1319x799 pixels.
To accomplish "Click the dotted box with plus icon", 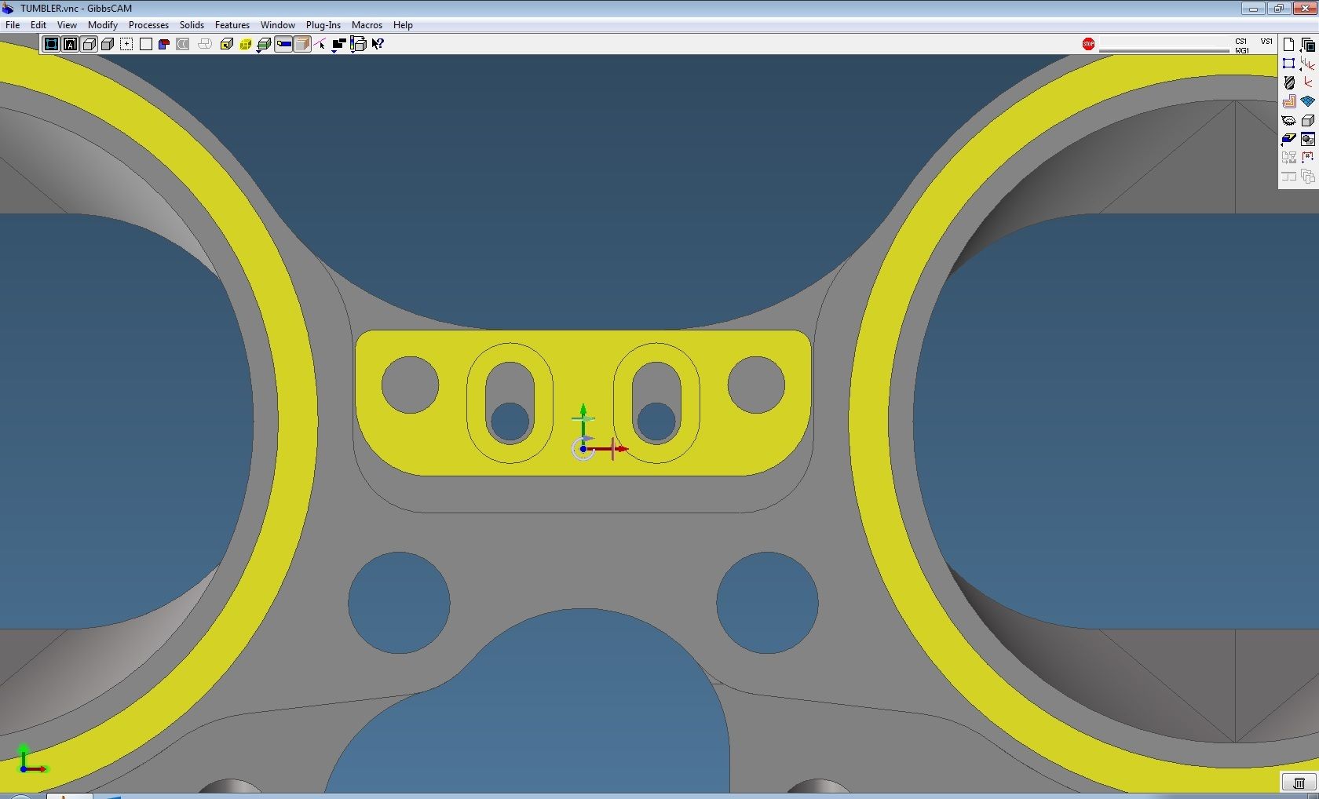I will 126,44.
